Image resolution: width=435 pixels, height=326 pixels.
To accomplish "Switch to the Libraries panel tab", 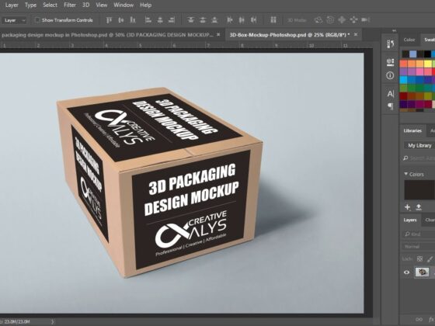I will [412, 131].
